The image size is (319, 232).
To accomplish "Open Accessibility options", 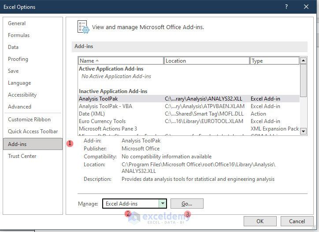I will tap(22, 95).
